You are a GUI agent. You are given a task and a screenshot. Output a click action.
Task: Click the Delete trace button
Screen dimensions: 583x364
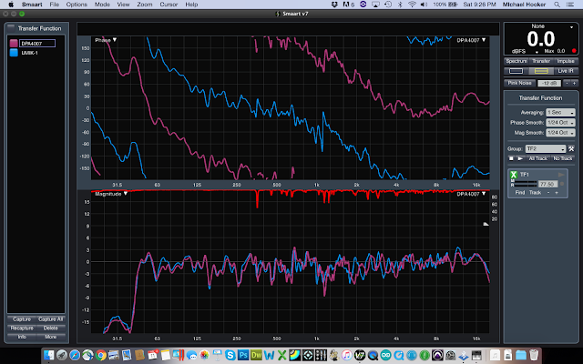[51, 329]
